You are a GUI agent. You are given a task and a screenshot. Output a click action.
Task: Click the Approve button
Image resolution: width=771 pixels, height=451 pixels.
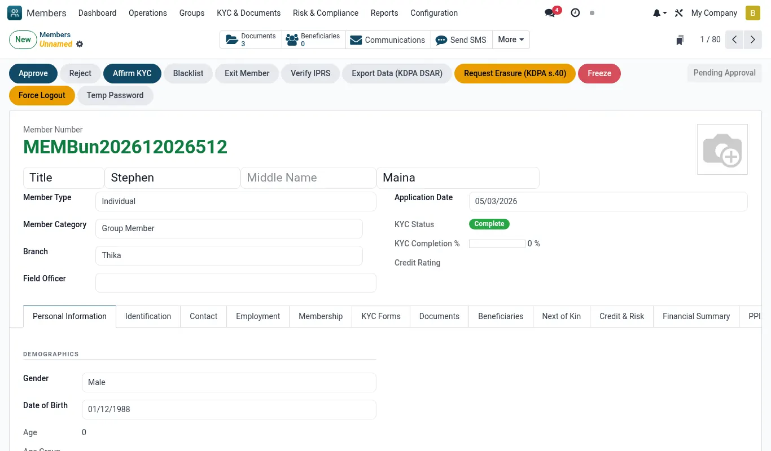[x=33, y=73]
